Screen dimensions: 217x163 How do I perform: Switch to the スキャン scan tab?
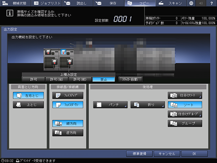(171, 3)
